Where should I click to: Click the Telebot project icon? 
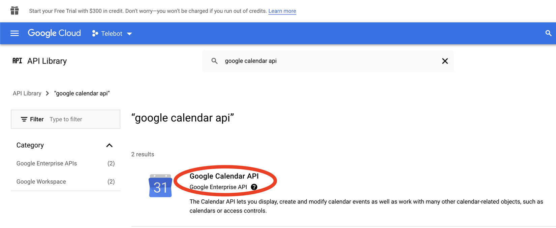coord(95,33)
